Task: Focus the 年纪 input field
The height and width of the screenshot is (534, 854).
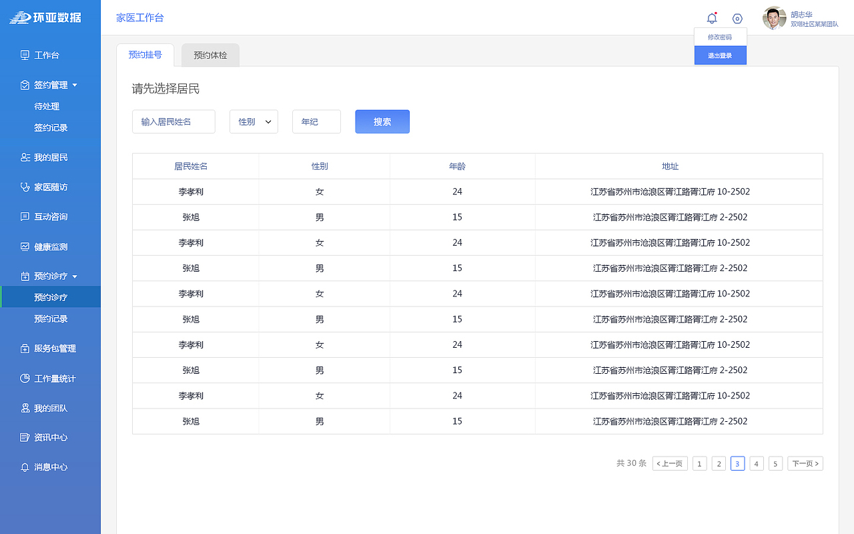Action: click(316, 121)
